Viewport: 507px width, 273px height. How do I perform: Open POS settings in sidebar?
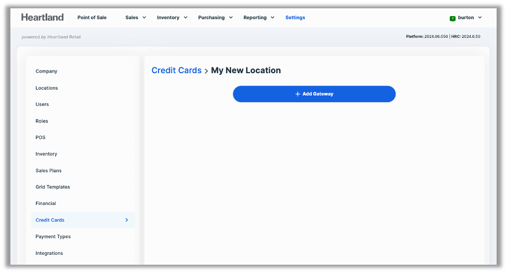click(41, 138)
